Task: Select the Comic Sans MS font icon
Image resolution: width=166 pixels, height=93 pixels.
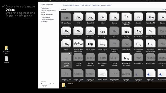Action: coord(150,17)
